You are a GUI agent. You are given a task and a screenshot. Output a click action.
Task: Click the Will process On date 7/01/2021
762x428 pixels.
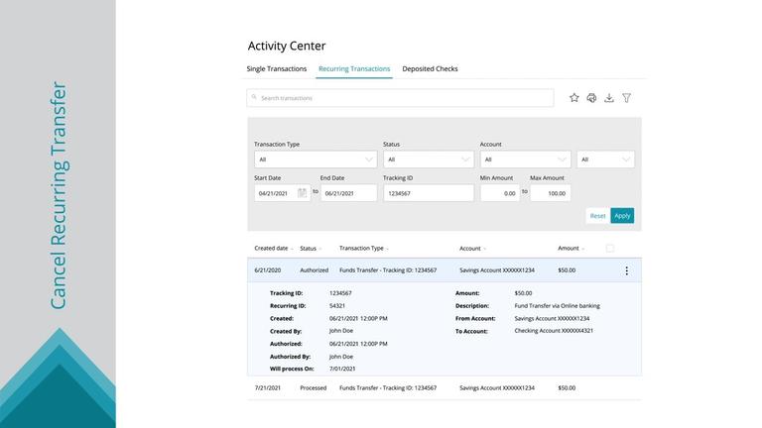(342, 369)
